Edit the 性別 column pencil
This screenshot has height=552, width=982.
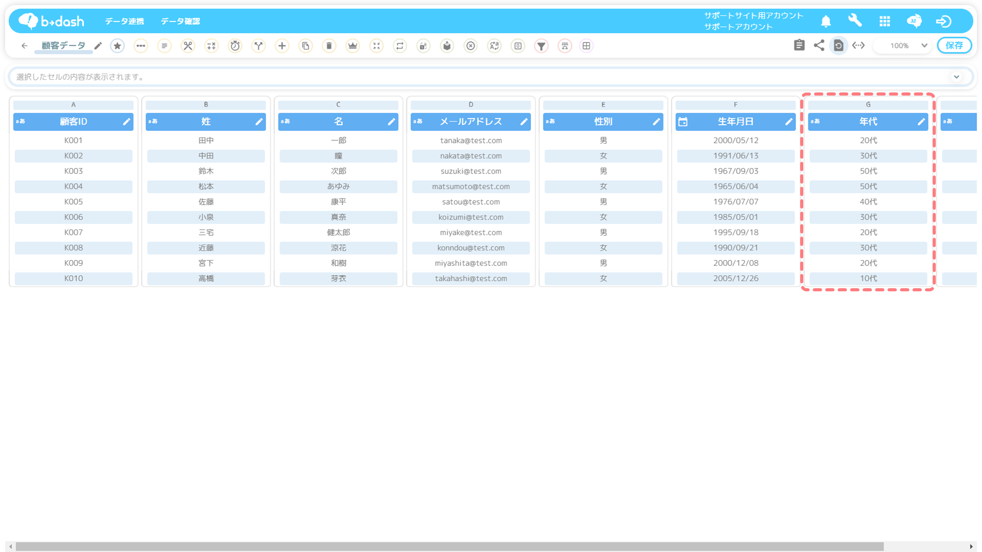(656, 122)
